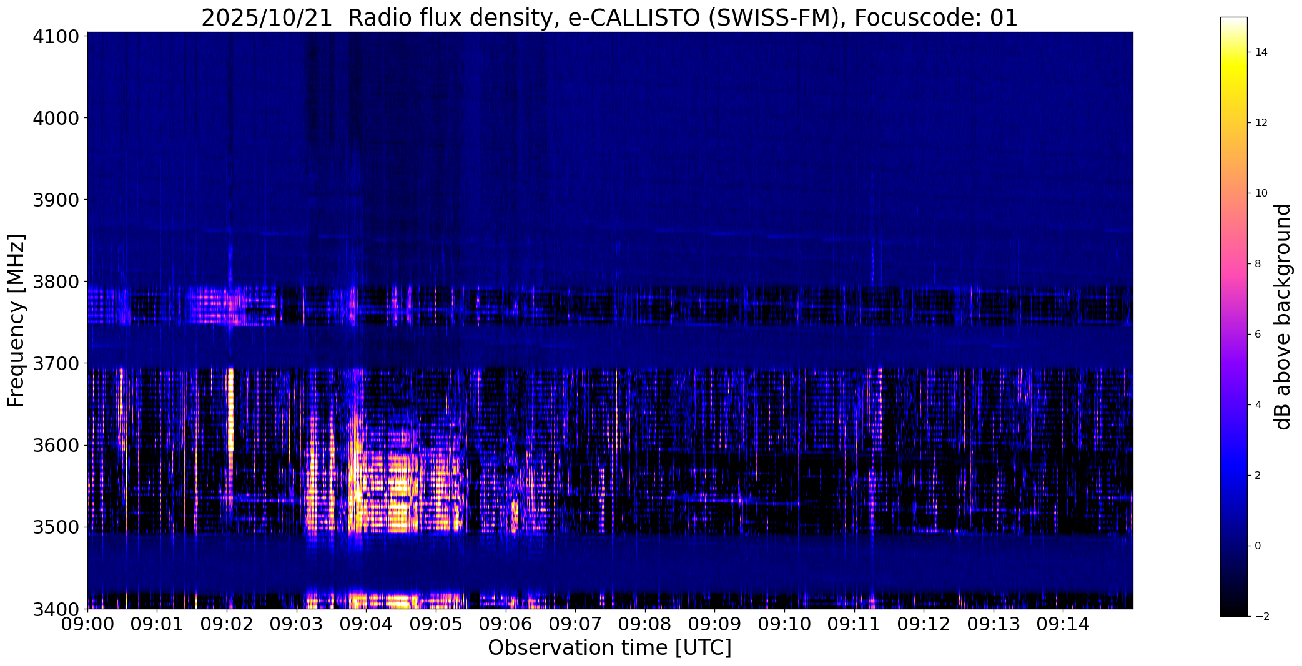Click the 4000 frequency tick label
Screen dimensions: 1302x666
point(56,118)
